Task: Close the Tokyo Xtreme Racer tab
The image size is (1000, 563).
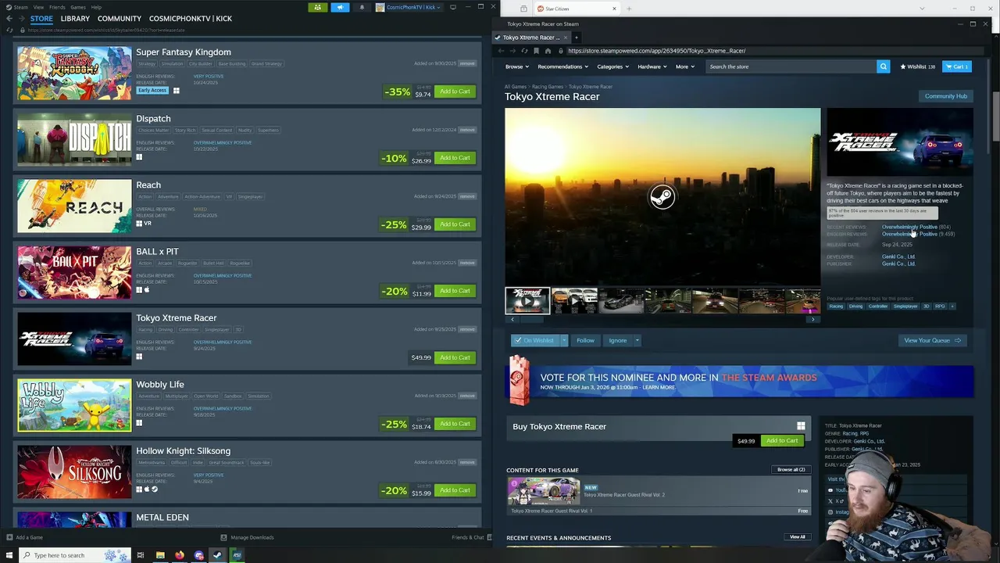Action: point(565,38)
